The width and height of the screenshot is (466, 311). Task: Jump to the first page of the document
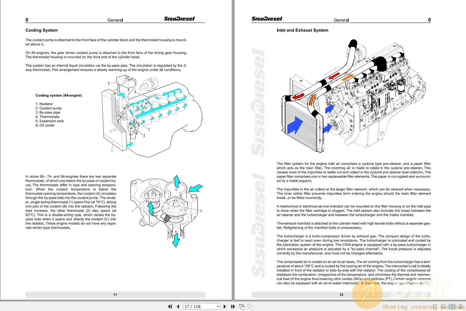pos(170,306)
